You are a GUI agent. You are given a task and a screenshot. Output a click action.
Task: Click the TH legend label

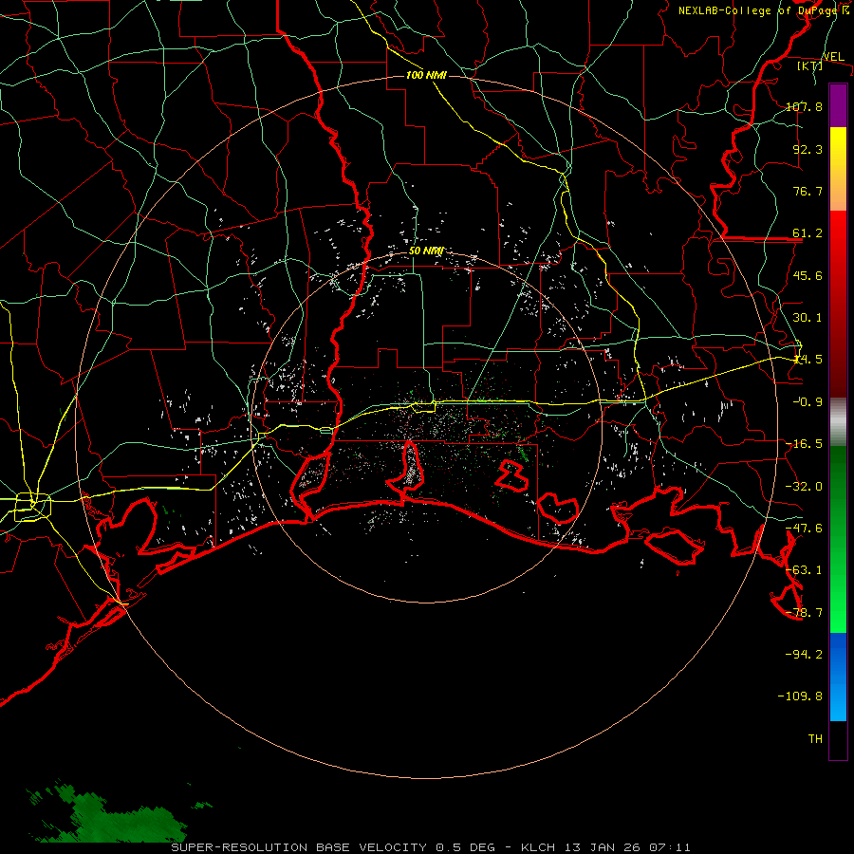pyautogui.click(x=815, y=739)
